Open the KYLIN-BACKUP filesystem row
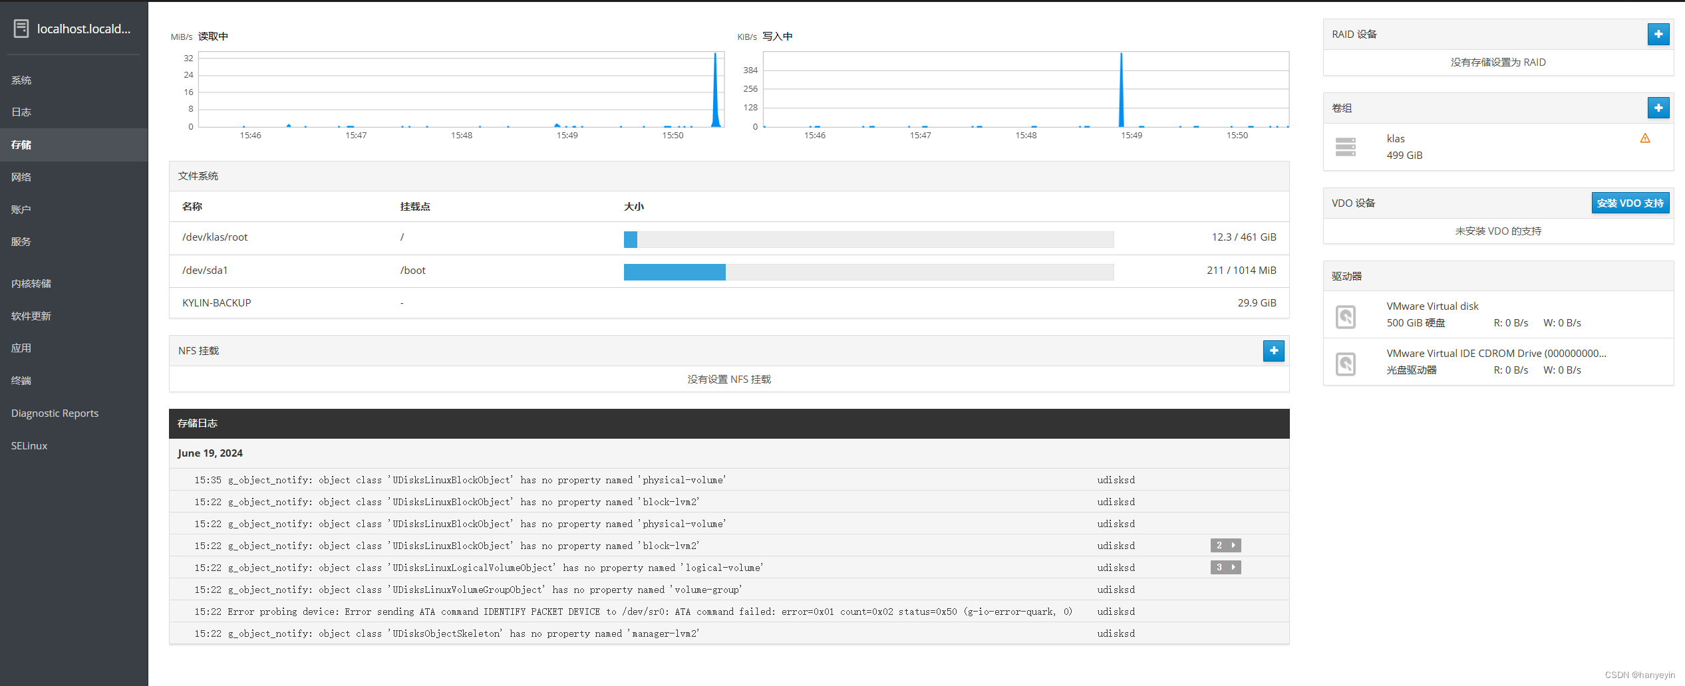This screenshot has width=1685, height=686. (x=729, y=302)
